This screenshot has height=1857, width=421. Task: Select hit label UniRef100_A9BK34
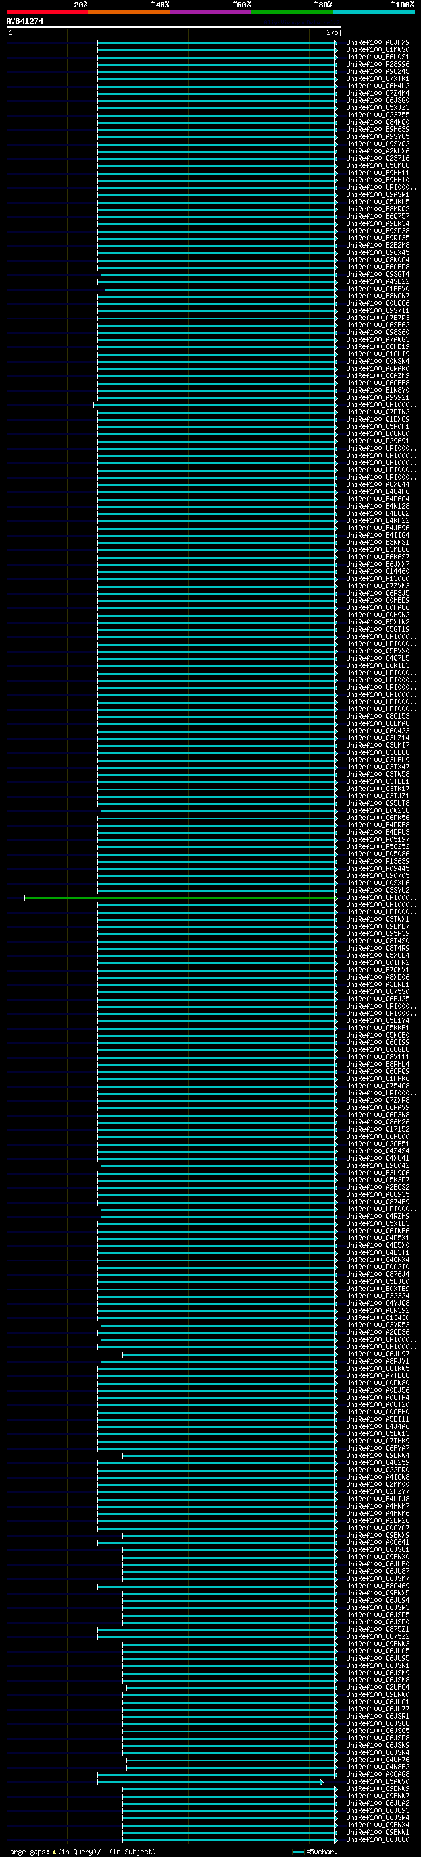pyautogui.click(x=378, y=223)
